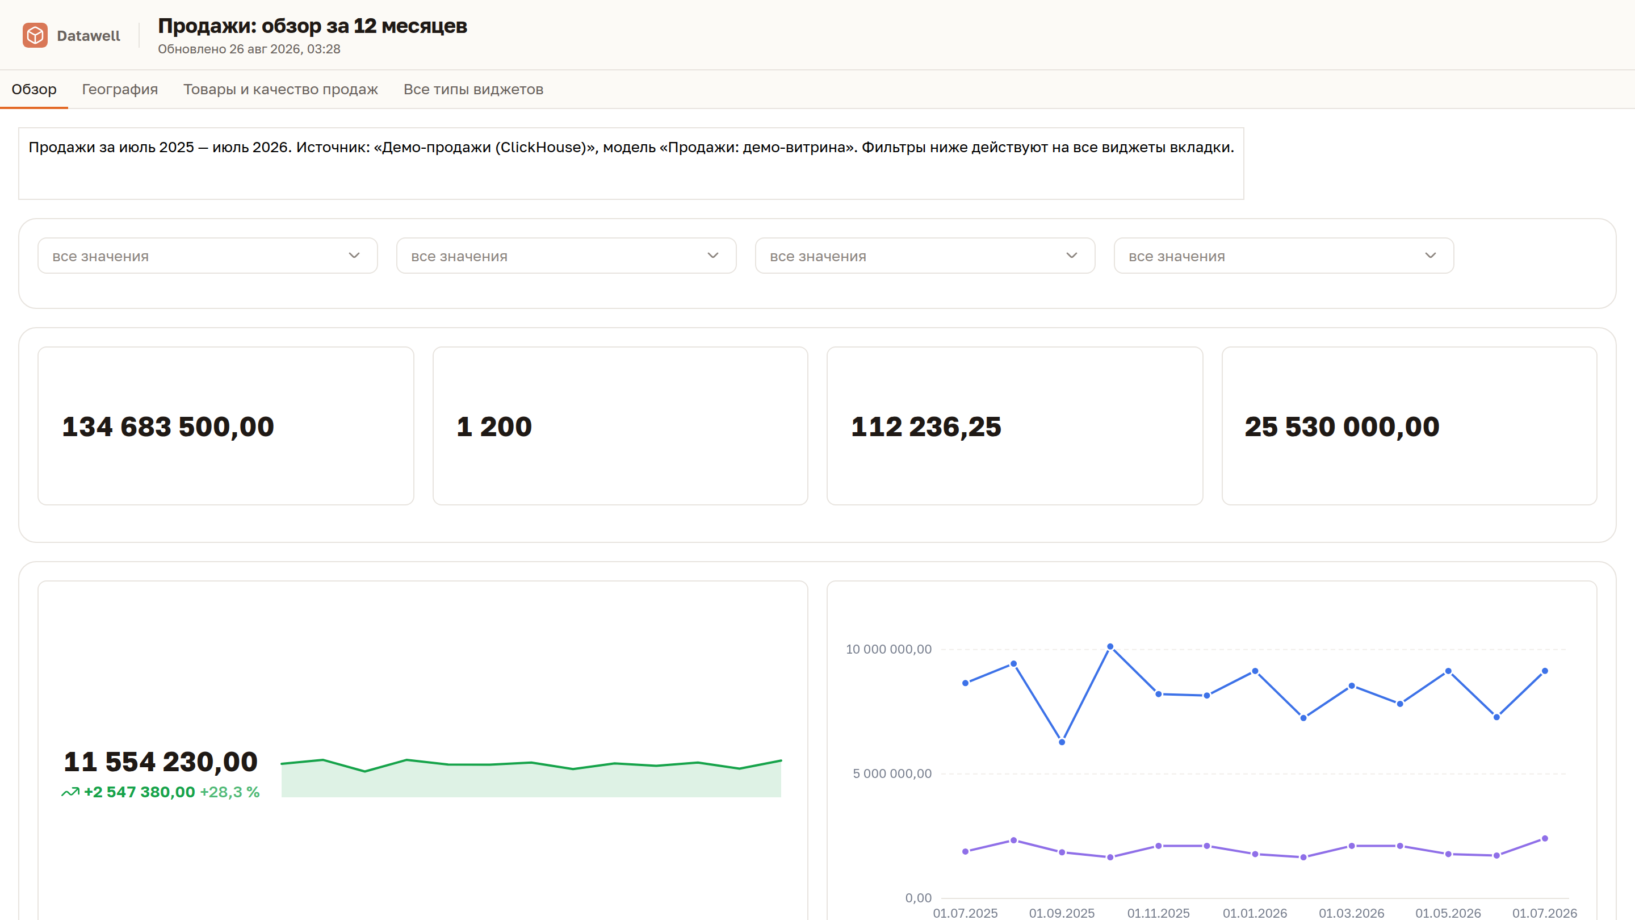Viewport: 1635px width, 920px height.
Task: Click the green upward trend arrow icon
Action: click(x=70, y=792)
